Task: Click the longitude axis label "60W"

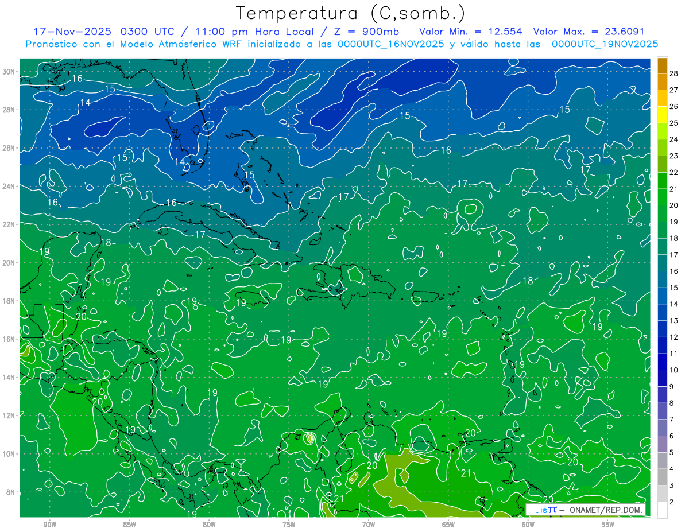Action: coord(528,524)
